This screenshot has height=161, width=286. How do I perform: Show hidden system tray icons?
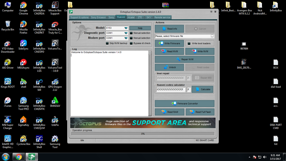(x=249, y=157)
